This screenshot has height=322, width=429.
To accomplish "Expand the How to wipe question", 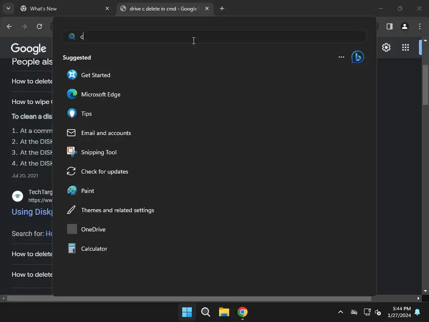I will (32, 102).
